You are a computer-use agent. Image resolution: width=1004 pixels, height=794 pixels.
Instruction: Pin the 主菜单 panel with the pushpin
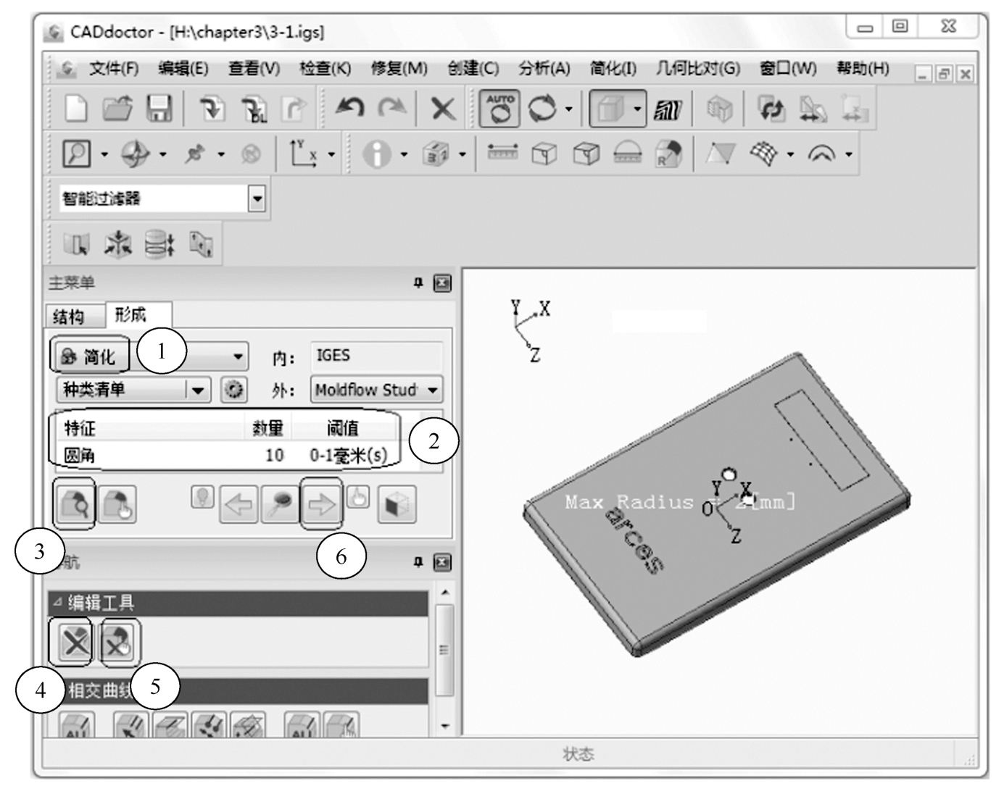coord(418,283)
